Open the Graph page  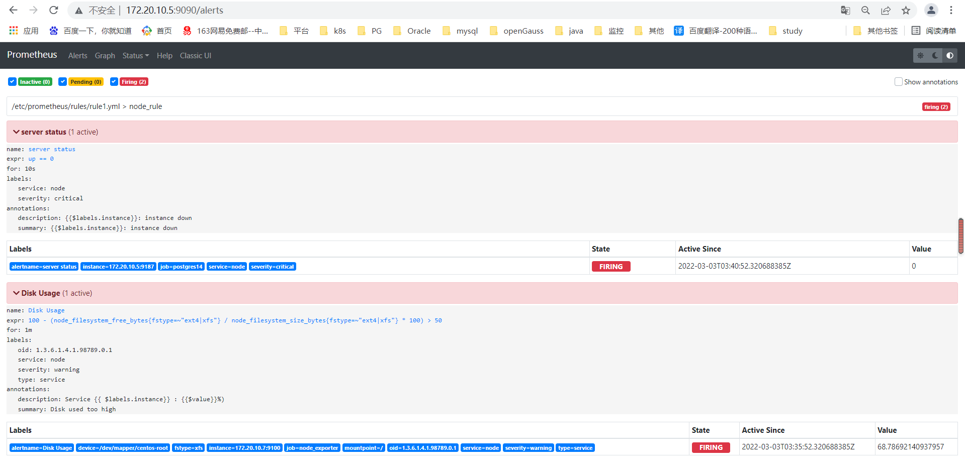tap(105, 55)
